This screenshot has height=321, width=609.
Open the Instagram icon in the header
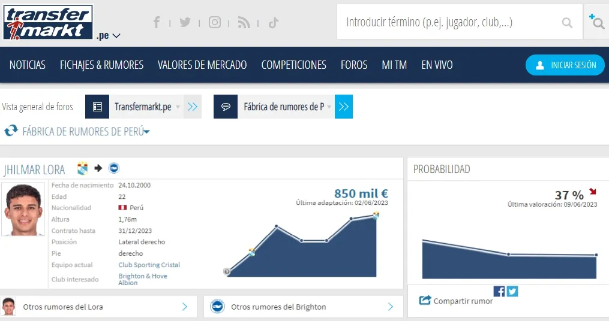pyautogui.click(x=214, y=23)
